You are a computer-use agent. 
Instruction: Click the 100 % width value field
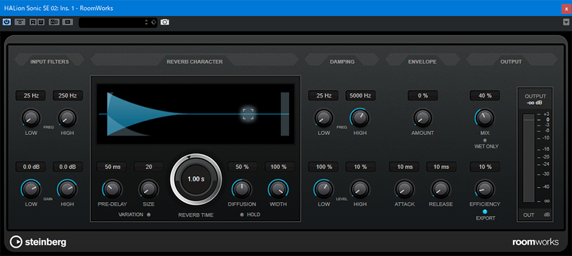280,167
